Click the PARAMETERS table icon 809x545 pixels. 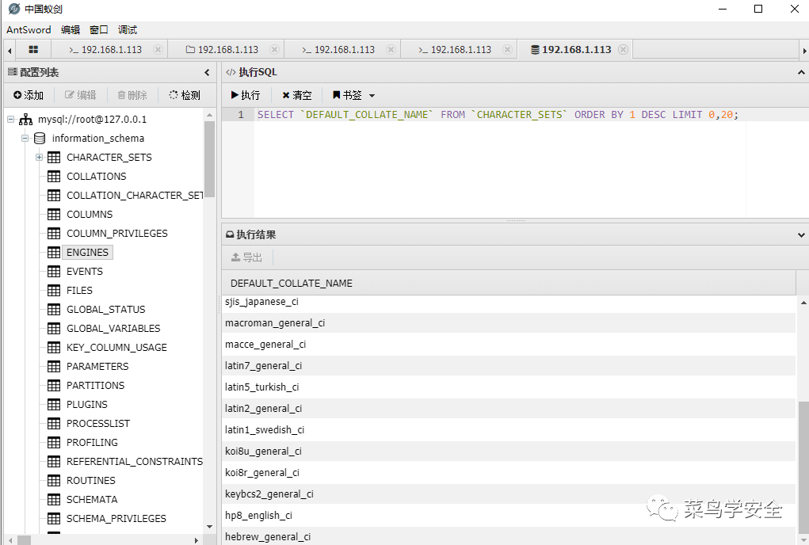pos(54,367)
